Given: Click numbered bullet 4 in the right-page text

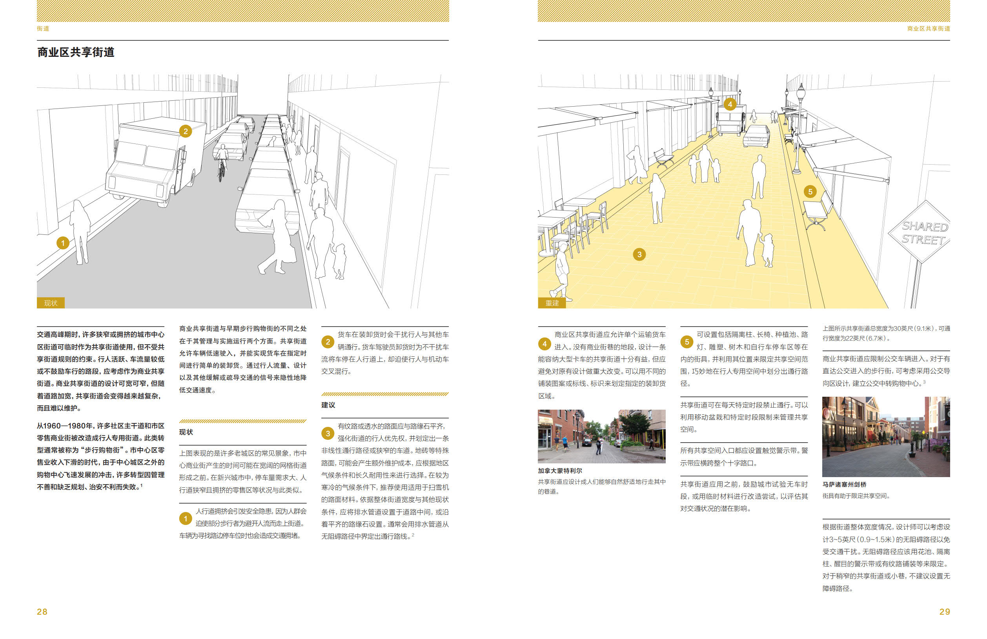Looking at the screenshot, I should [544, 343].
